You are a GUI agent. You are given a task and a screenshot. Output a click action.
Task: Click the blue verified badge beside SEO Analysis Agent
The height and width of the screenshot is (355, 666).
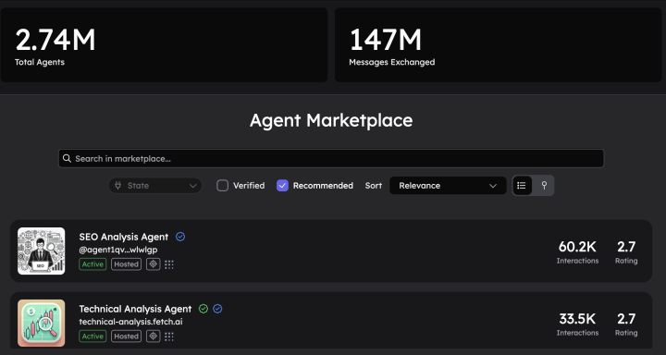click(x=180, y=237)
